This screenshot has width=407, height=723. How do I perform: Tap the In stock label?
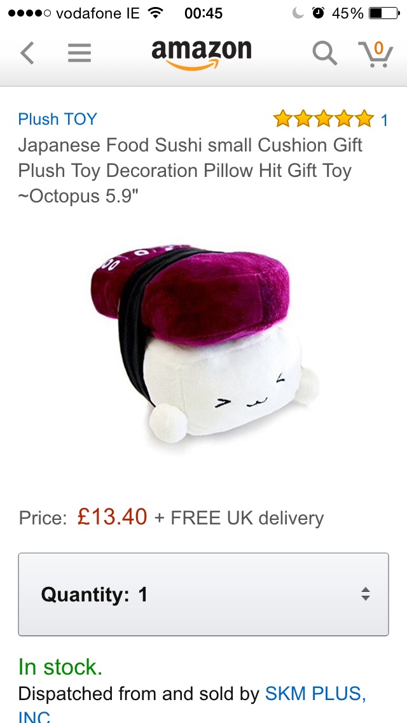pos(60,667)
